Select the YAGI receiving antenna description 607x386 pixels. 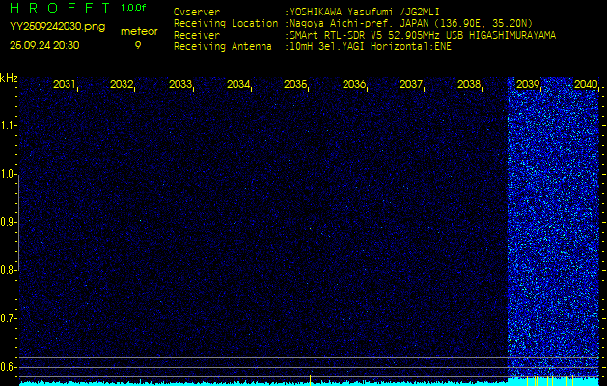(371, 45)
